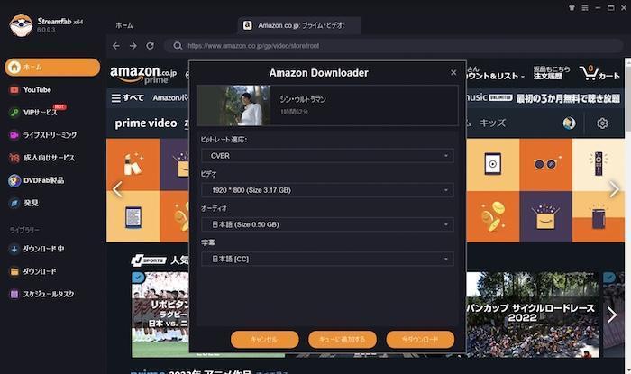Expand the オーディオ 日本語 dropdown
Image resolution: width=631 pixels, height=374 pixels.
click(327, 224)
